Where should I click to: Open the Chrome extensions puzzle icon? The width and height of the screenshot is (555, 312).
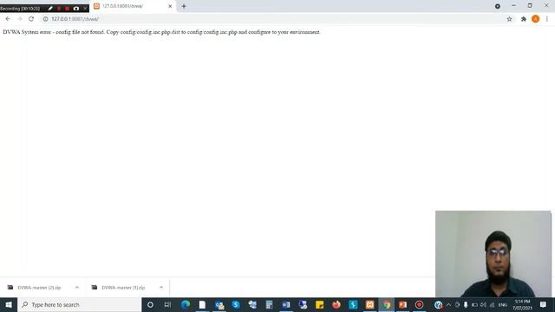(524, 19)
